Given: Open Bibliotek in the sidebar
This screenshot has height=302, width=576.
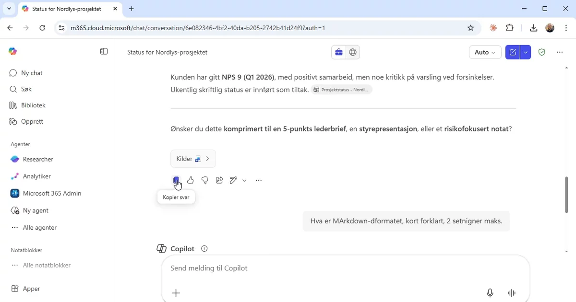Looking at the screenshot, I should coord(58,105).
